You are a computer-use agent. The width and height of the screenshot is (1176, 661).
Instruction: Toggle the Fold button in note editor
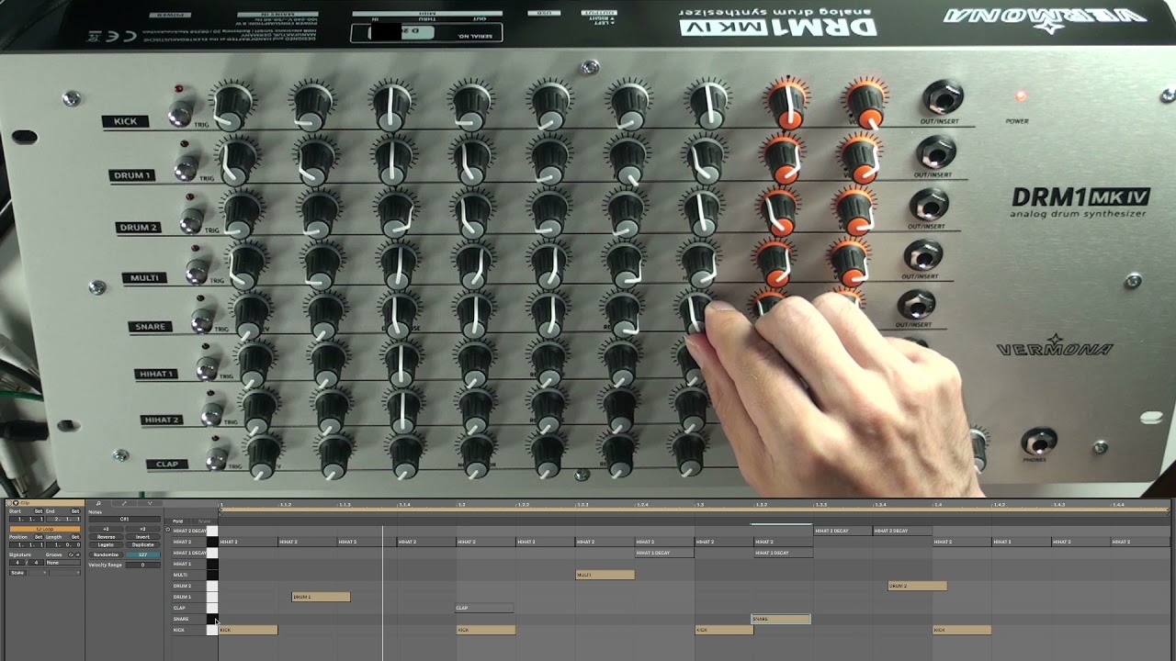click(177, 521)
